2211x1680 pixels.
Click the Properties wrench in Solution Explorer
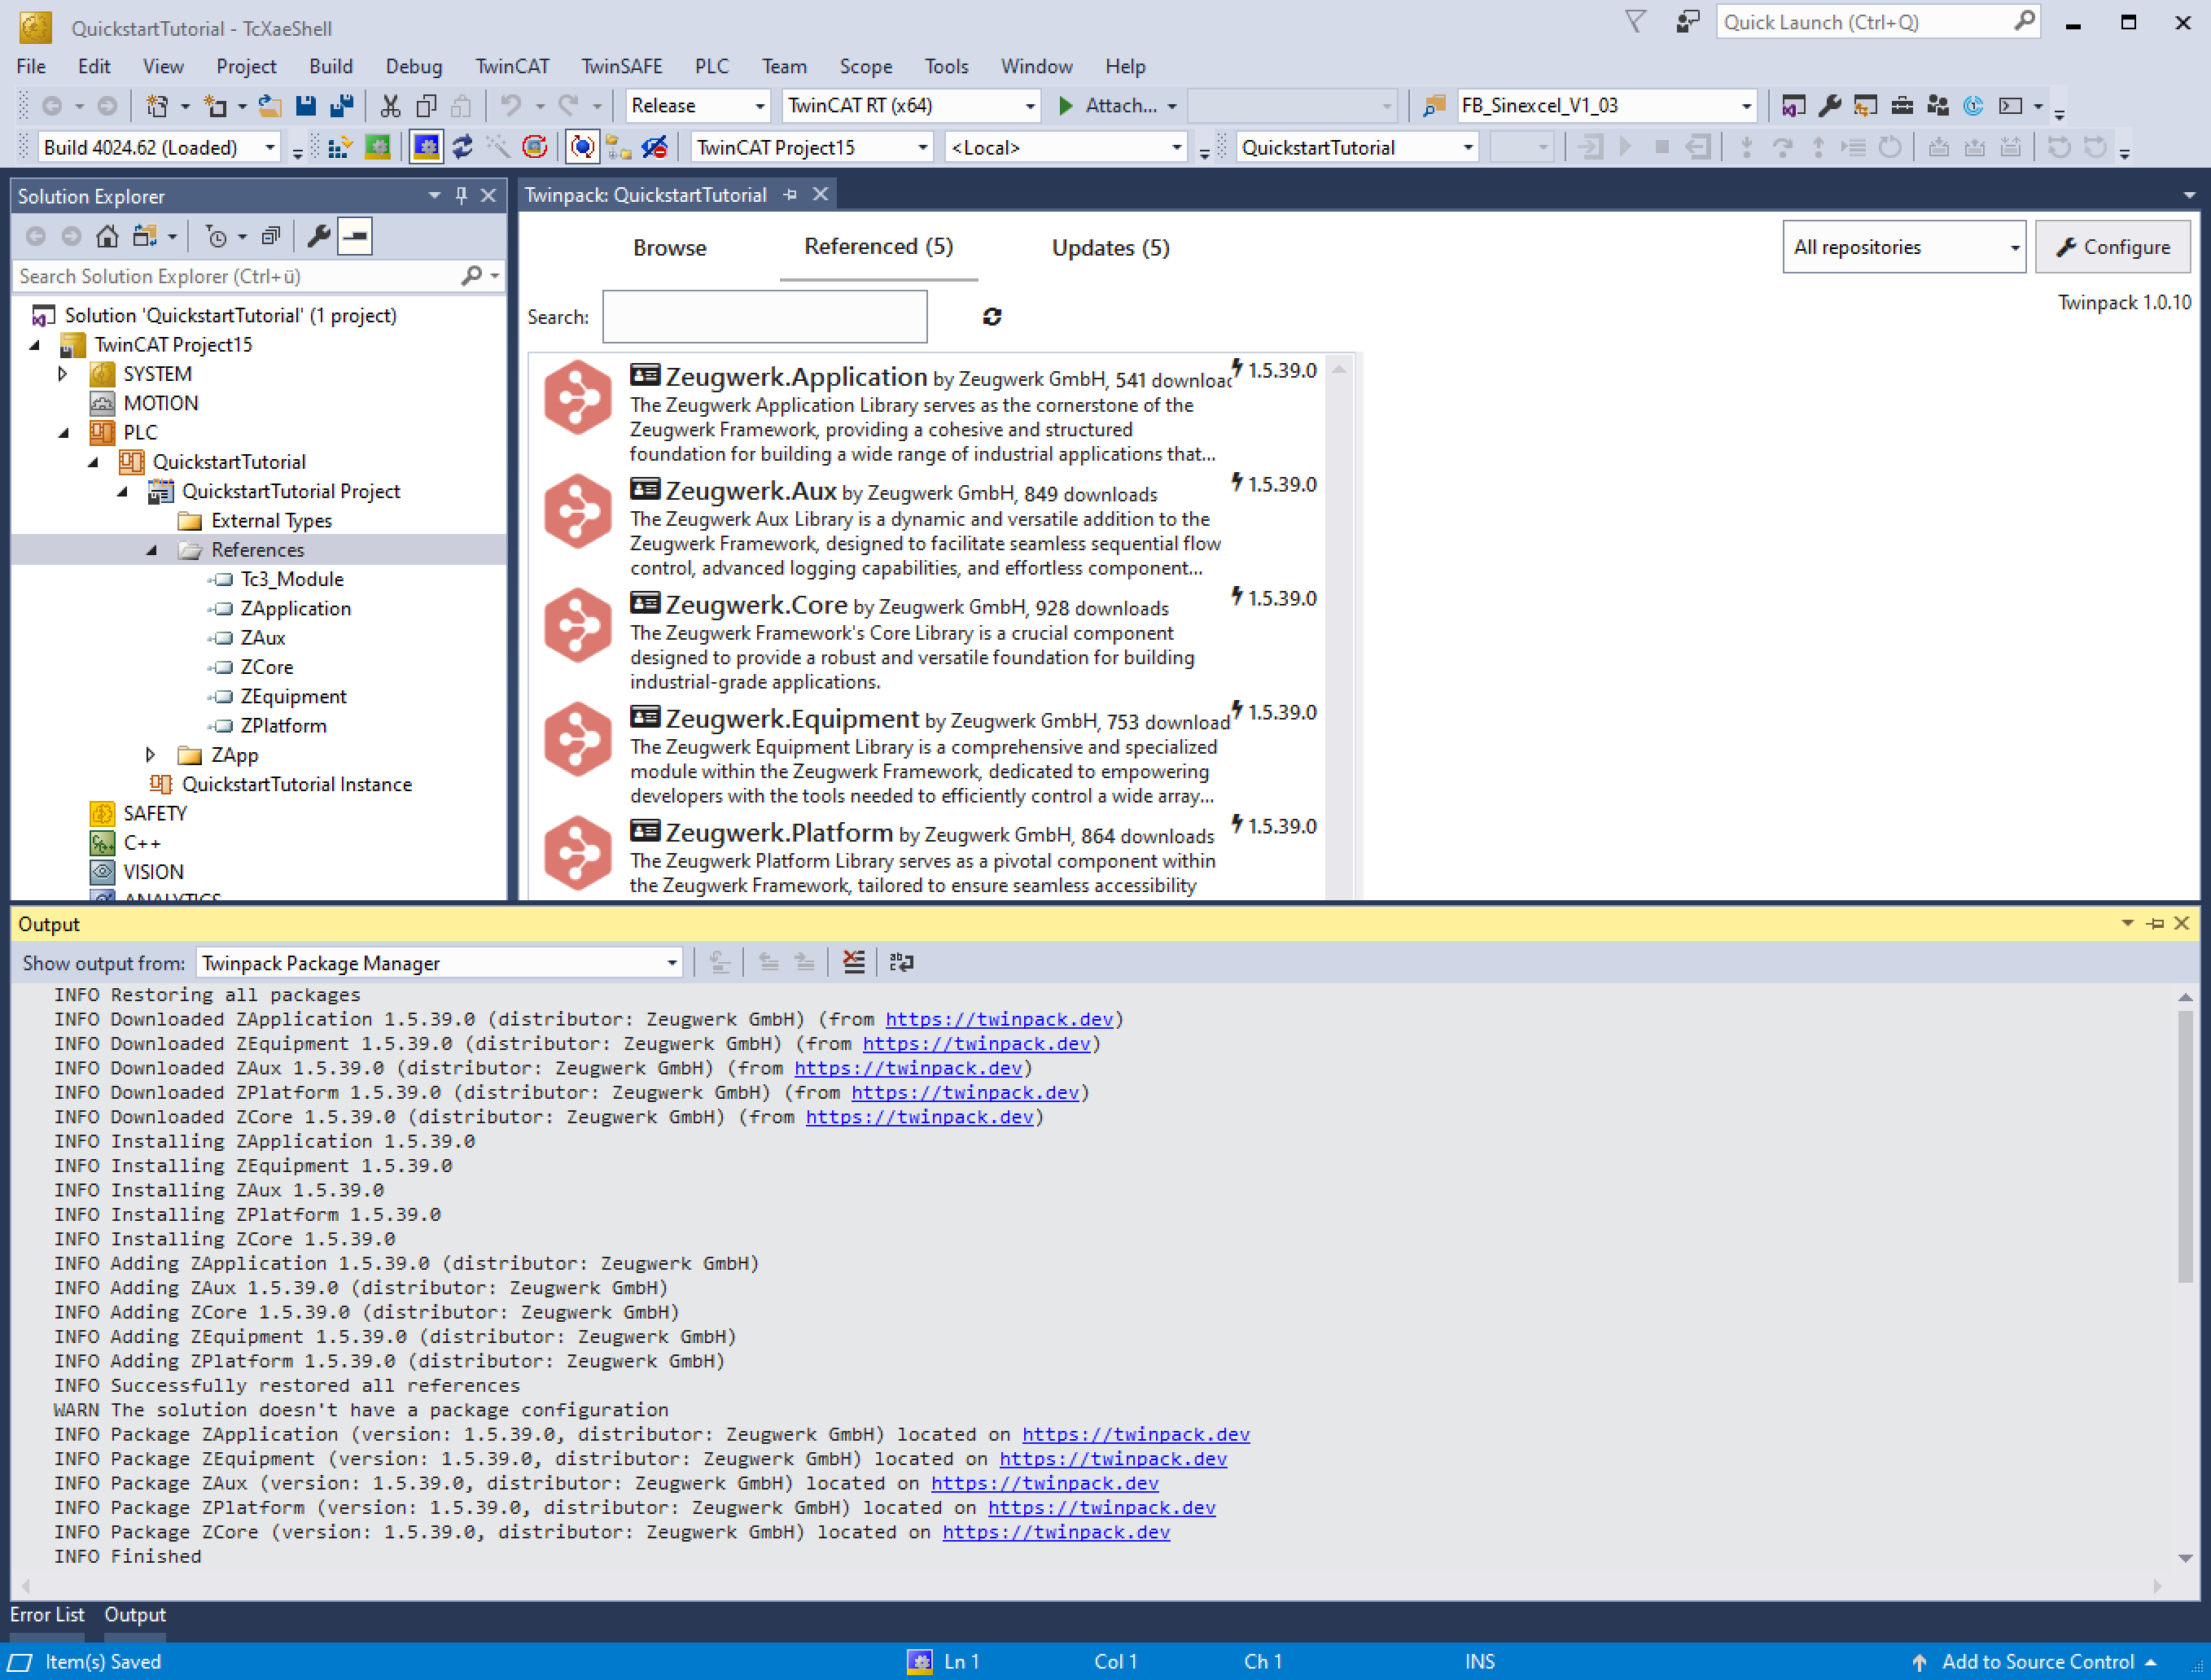(x=318, y=236)
